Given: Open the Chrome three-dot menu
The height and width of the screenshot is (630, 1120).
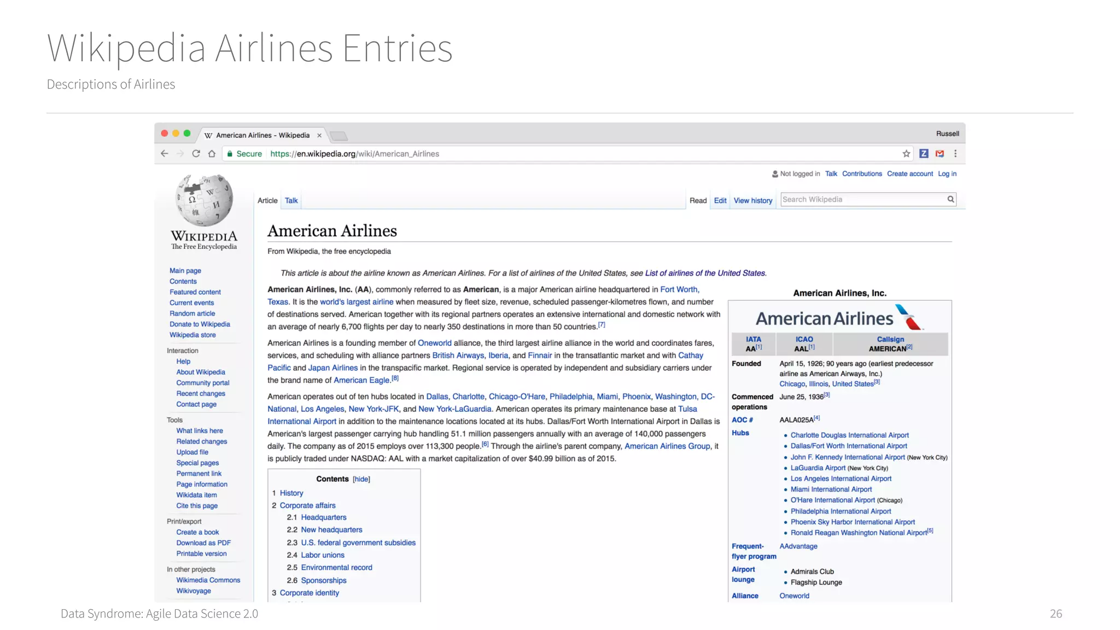Looking at the screenshot, I should point(955,154).
